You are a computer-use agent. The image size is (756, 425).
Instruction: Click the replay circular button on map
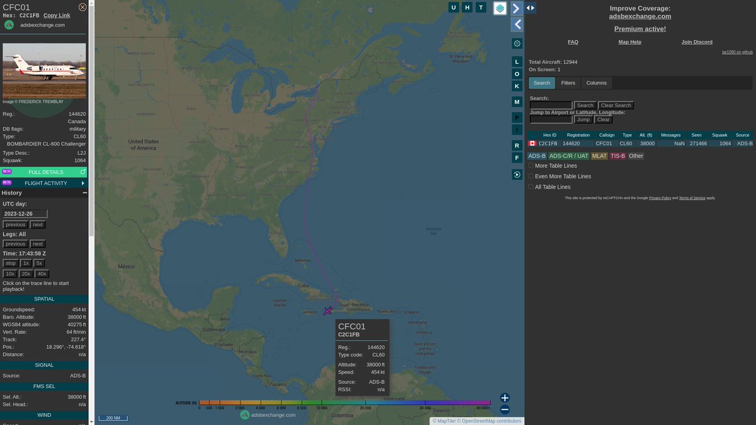[517, 174]
